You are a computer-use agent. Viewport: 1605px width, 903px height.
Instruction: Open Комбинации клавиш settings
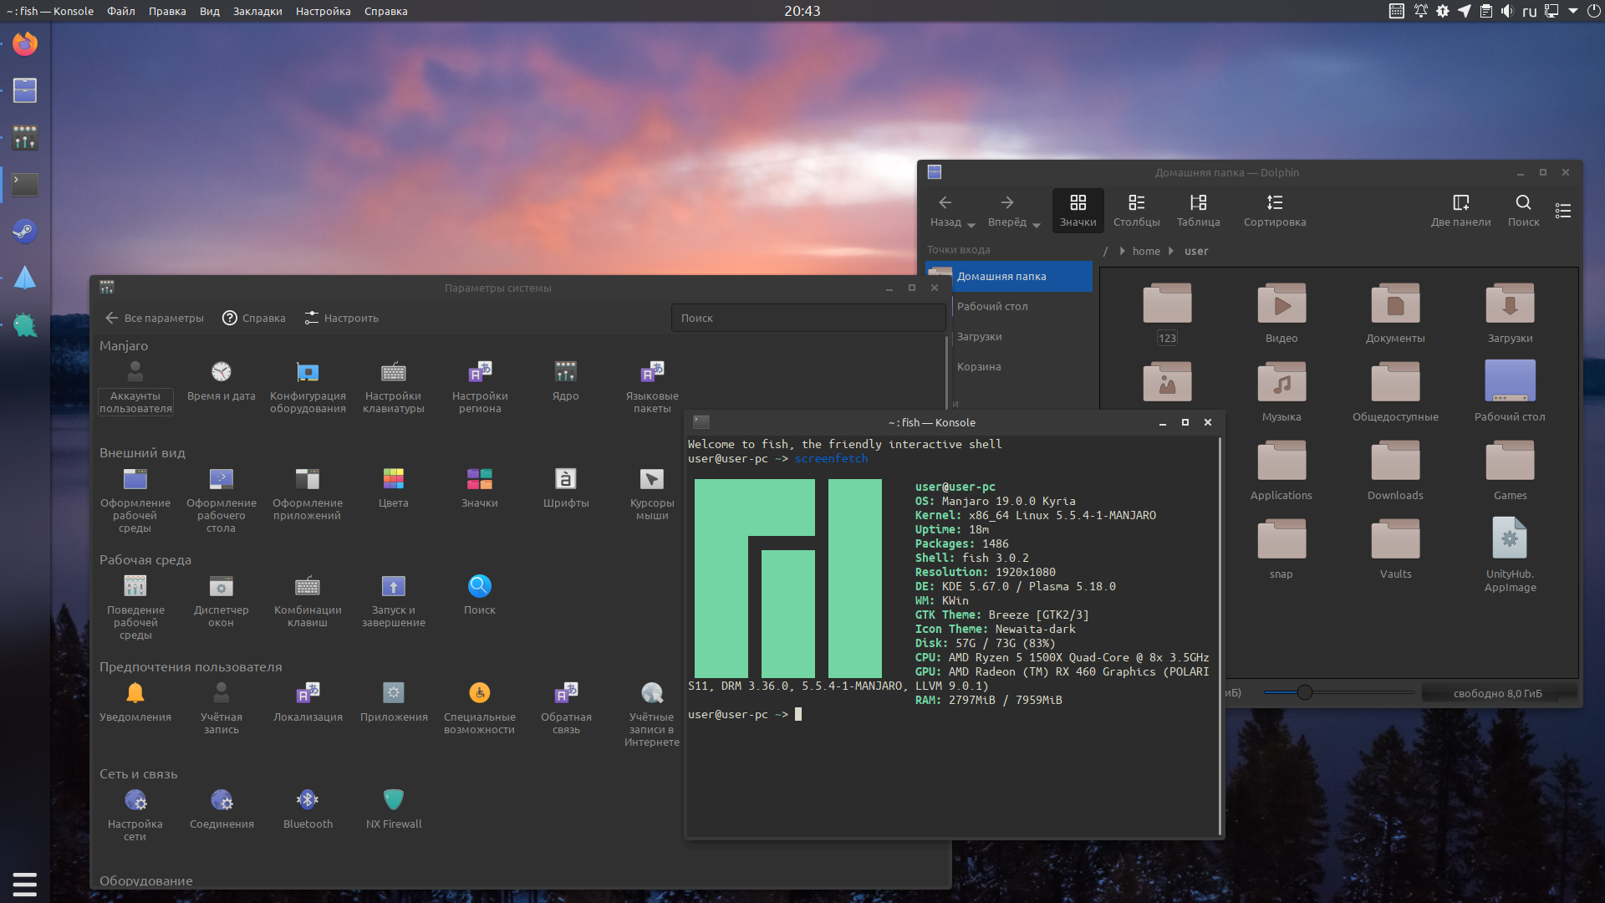308,600
